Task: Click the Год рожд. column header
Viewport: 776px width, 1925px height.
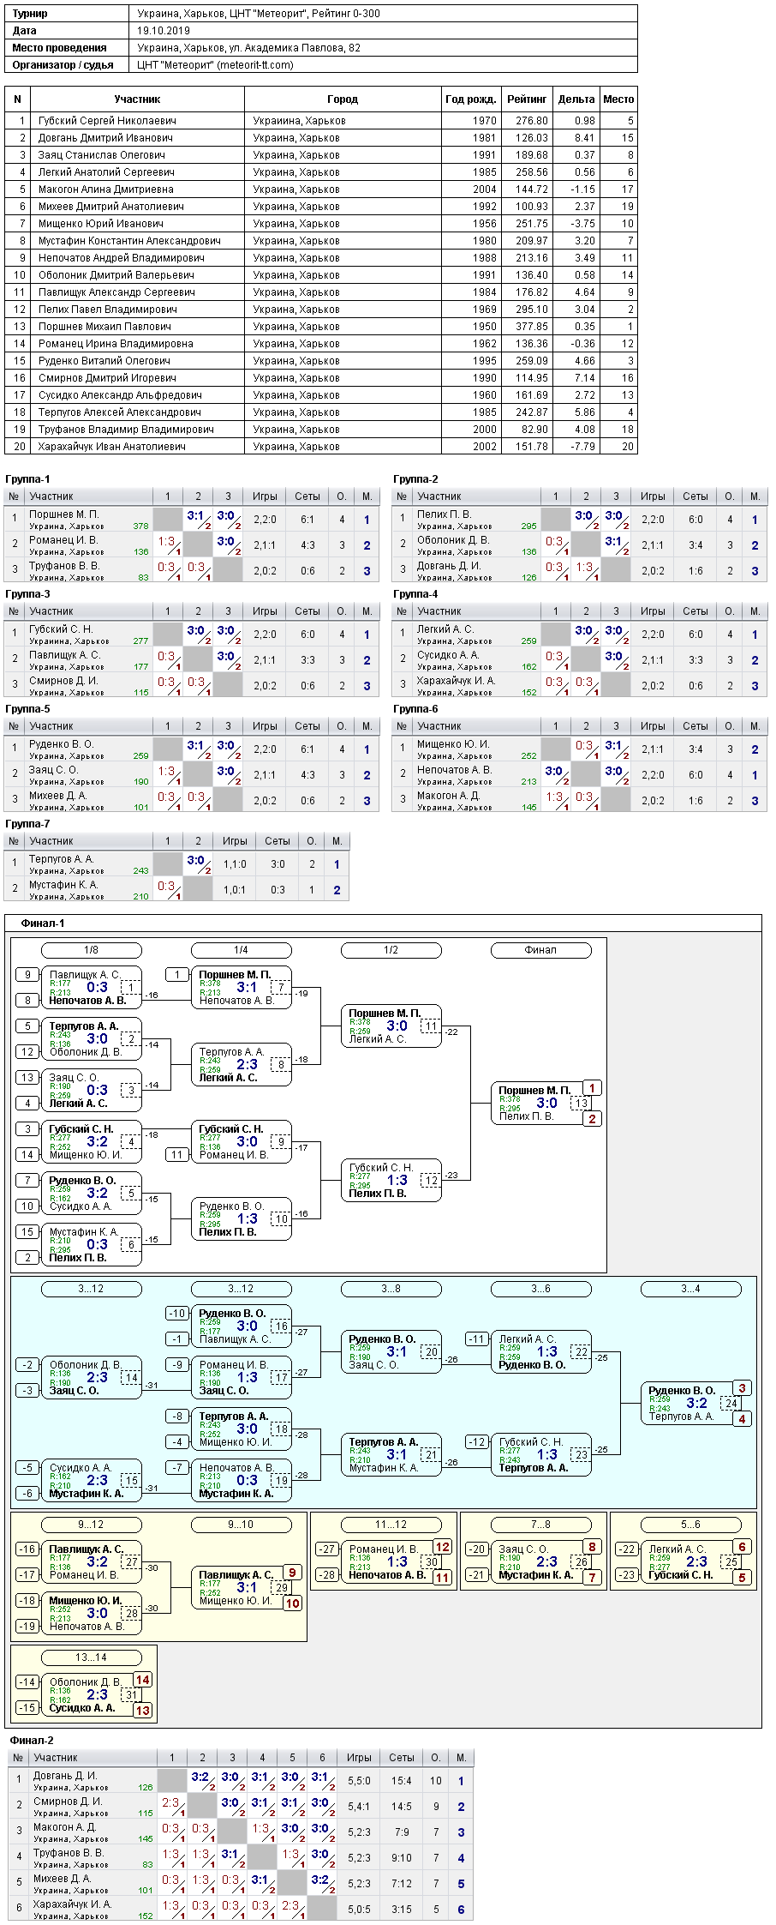Action: pos(471,99)
